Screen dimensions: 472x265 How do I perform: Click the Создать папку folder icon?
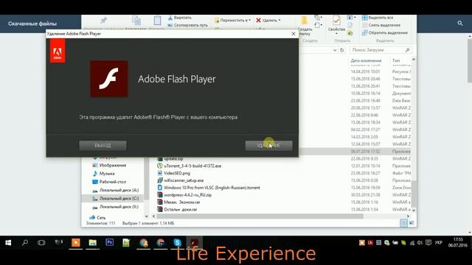pos(304,21)
